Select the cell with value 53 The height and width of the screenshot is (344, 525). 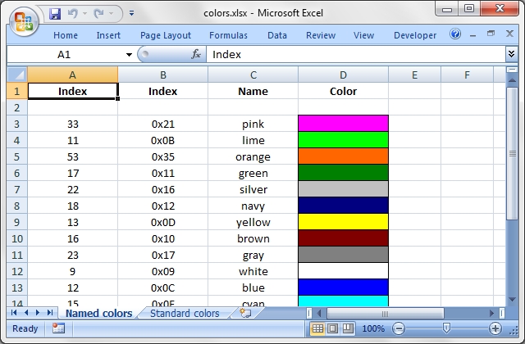[73, 156]
